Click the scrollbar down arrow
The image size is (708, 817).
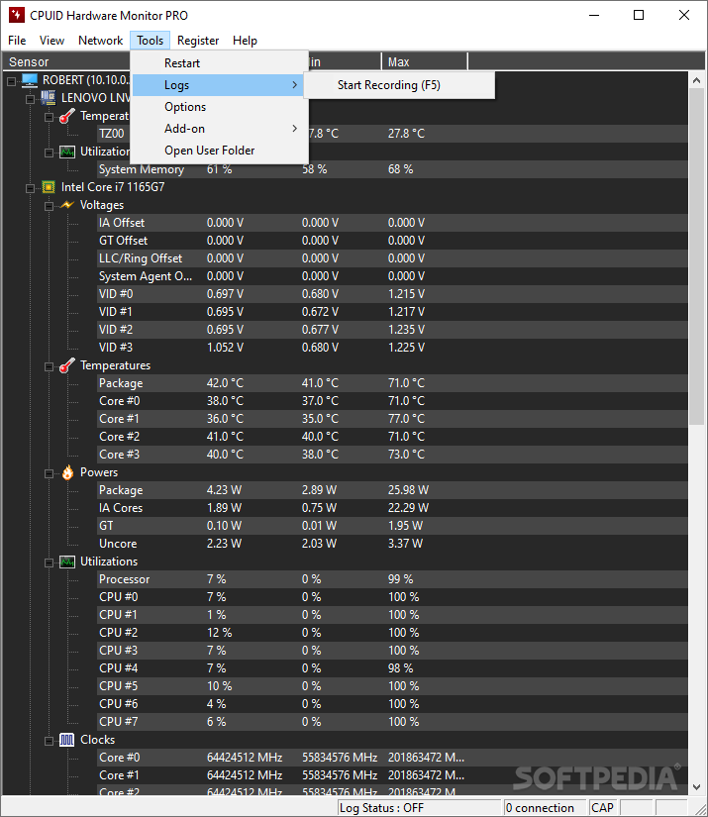696,787
